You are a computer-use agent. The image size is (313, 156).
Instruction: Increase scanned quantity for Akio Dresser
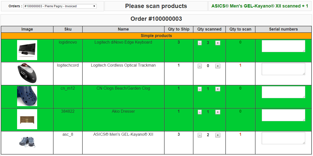(x=218, y=112)
